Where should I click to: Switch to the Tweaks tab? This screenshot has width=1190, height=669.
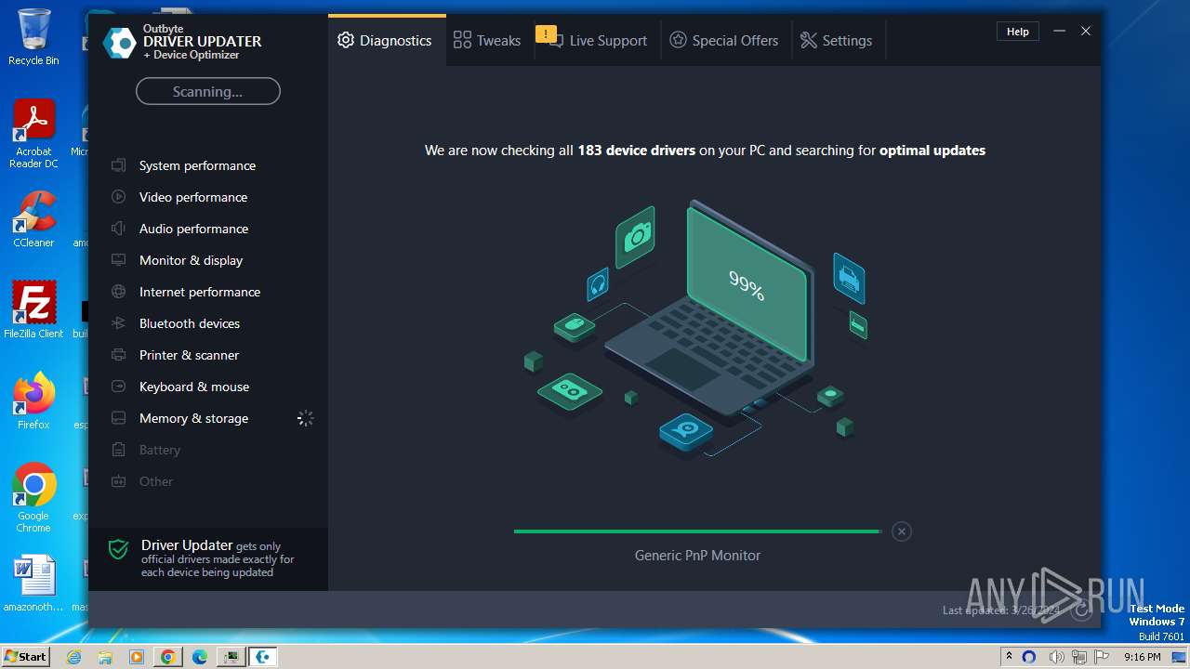pyautogui.click(x=487, y=41)
